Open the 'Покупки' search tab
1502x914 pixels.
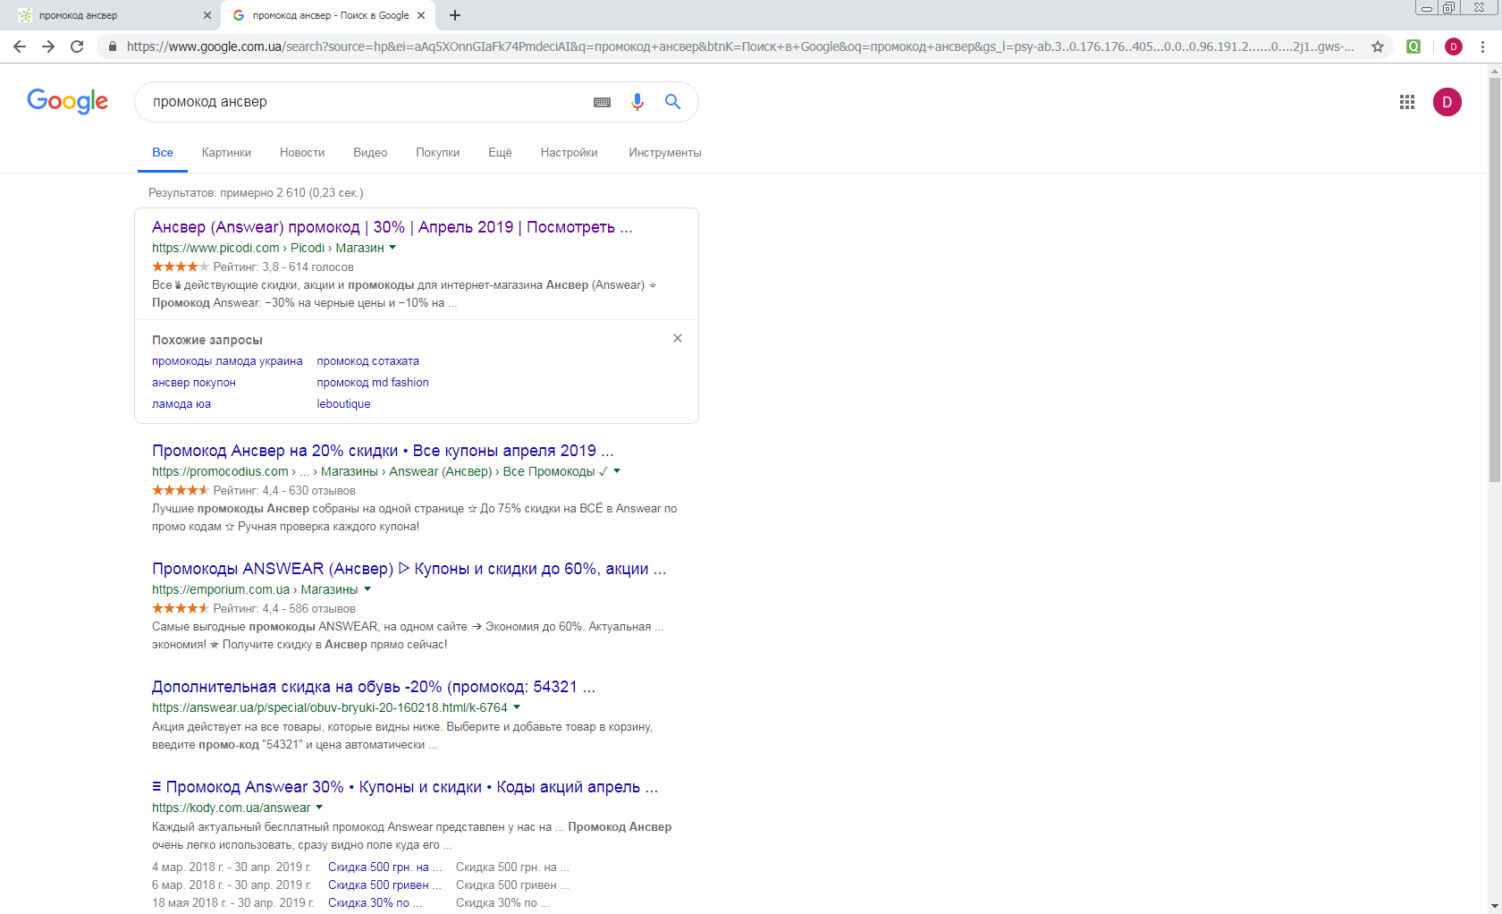click(x=438, y=153)
